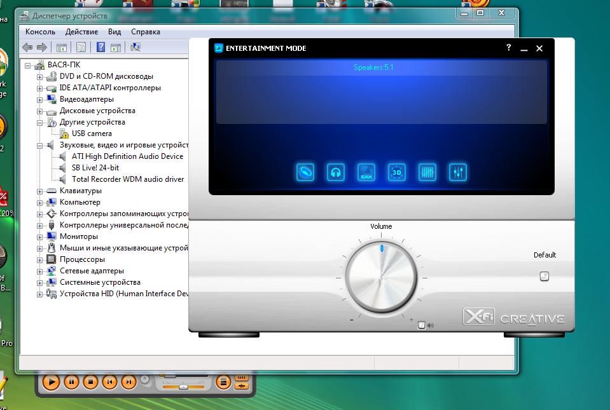Toggle the action pane toolbar icon

click(116, 48)
